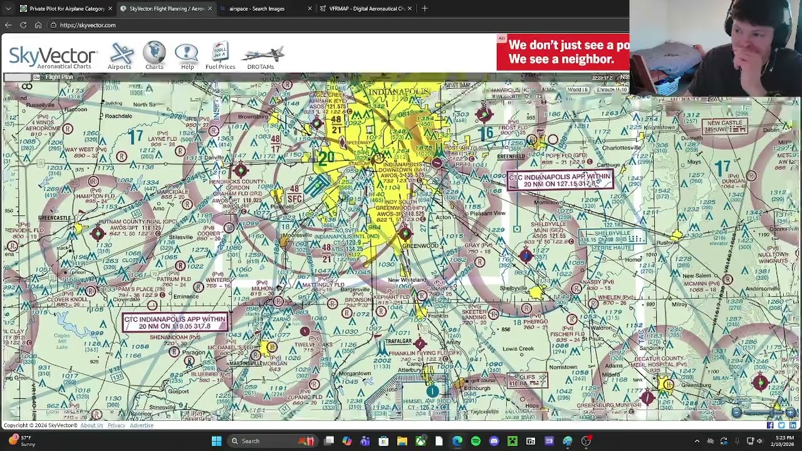Go to the browser home icon
Screen dimensions: 802x451
click(x=38, y=25)
